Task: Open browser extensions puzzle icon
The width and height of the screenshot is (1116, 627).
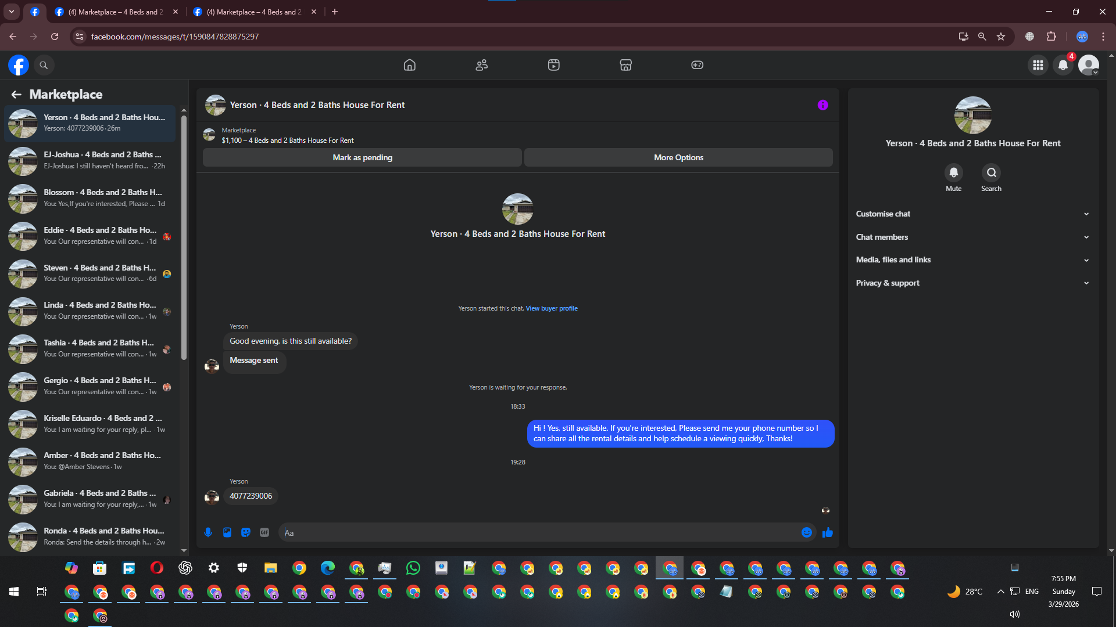Action: 1051,37
